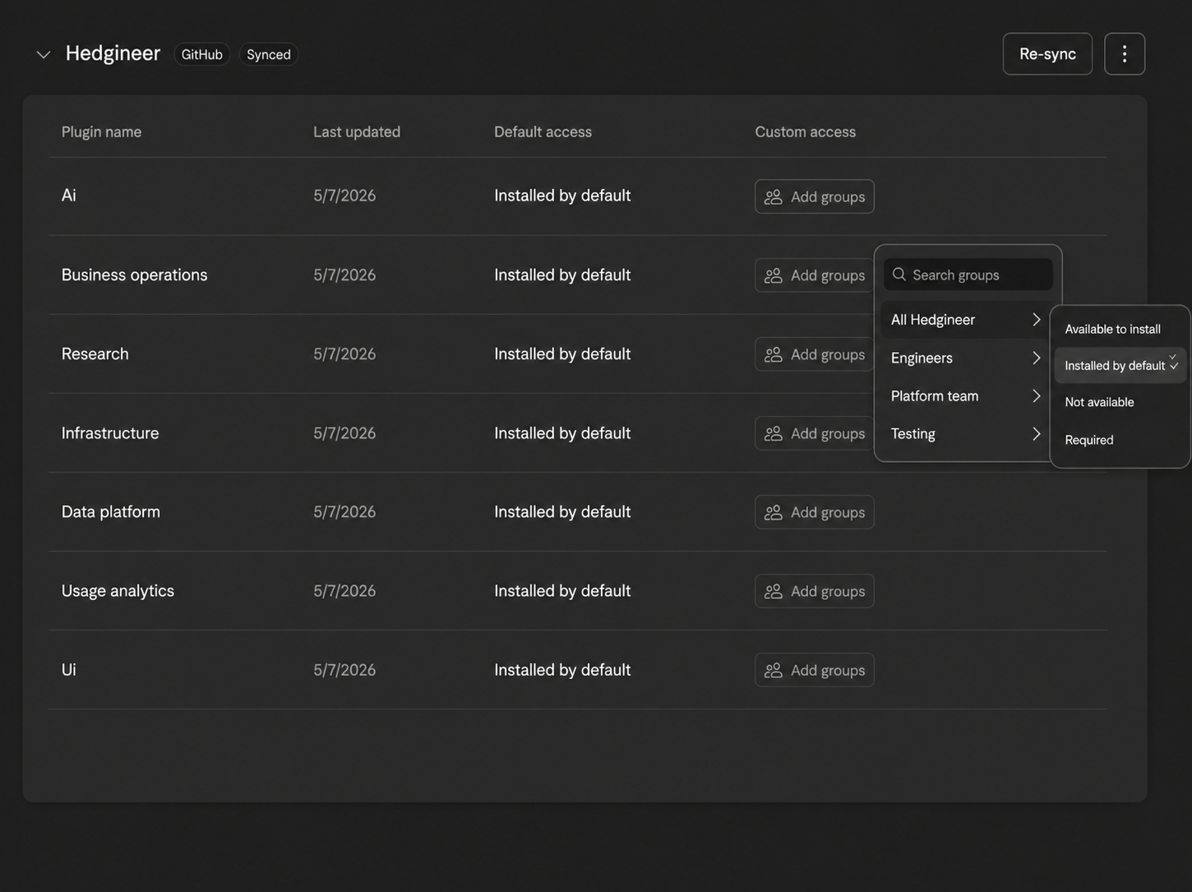Screen dimensions: 1192x892
Task: Add groups for the Ui plugin
Action: 815,670
